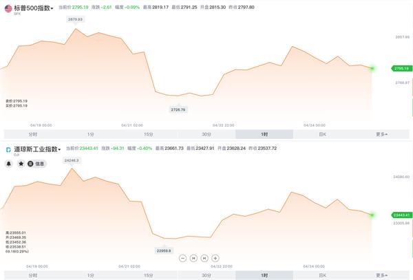Click the 2879.93 peak label marker
Image resolution: width=413 pixels, height=280 pixels.
[x=75, y=19]
